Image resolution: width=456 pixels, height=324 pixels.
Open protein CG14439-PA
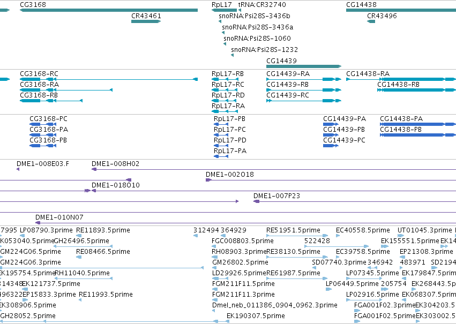[x=331, y=124]
